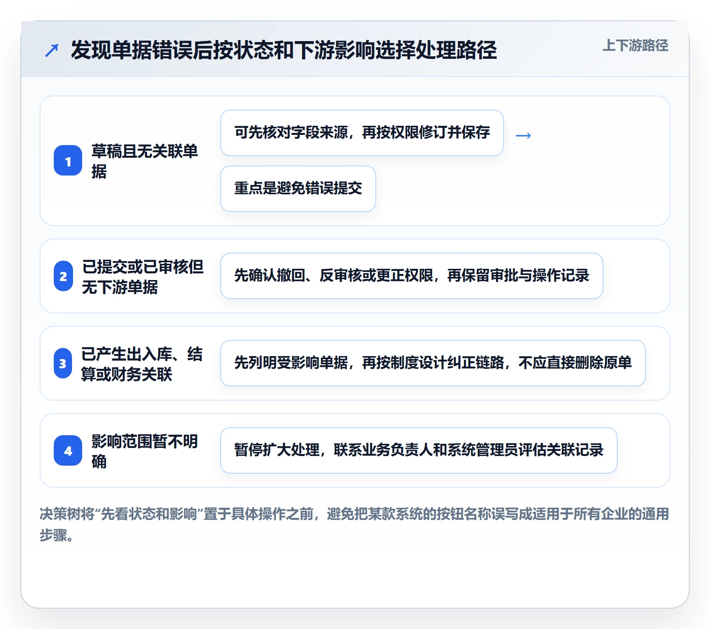Click the heading 已产生出入库、结算或财务关联
The width and height of the screenshot is (710, 629).
[142, 364]
